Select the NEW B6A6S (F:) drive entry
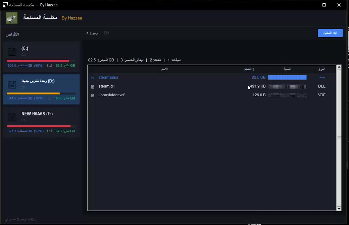349x225 pixels. pos(41,122)
